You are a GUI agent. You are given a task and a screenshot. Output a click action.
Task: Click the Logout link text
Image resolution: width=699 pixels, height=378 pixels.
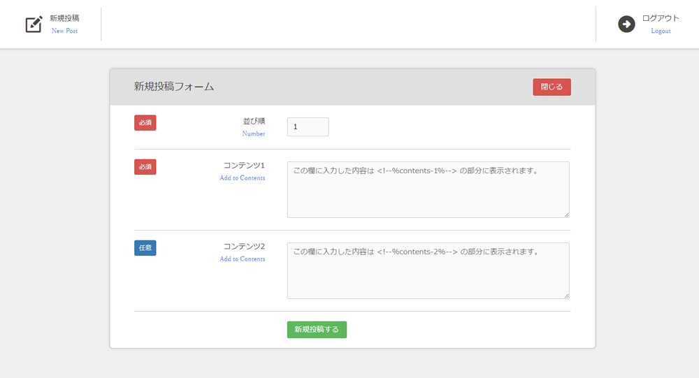pos(661,31)
